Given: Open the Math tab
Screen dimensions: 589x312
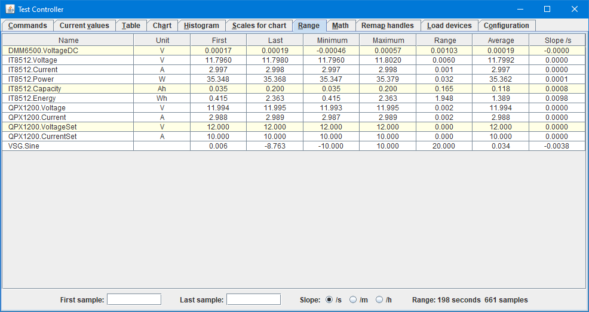Looking at the screenshot, I should [340, 26].
